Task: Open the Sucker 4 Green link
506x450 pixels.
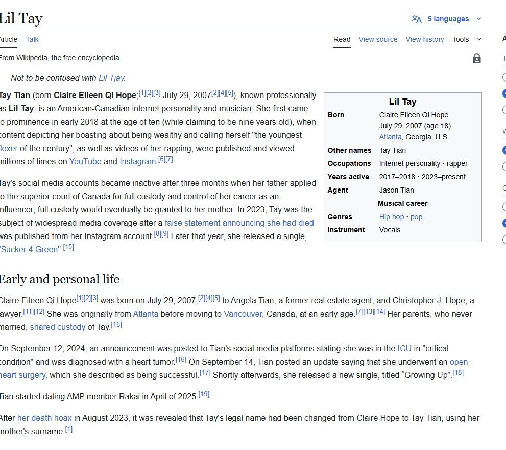Action: pyautogui.click(x=29, y=249)
